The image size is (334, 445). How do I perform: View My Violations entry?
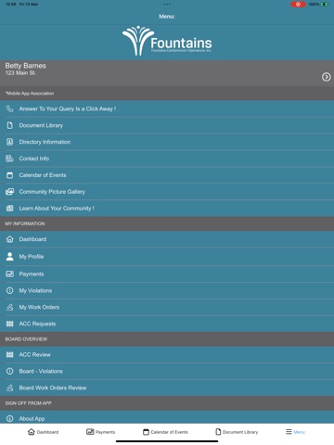[x=167, y=290]
